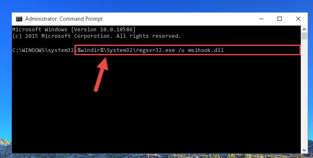This screenshot has height=158, width=313.
Task: Click the red arrow annotation
Action: (101, 75)
